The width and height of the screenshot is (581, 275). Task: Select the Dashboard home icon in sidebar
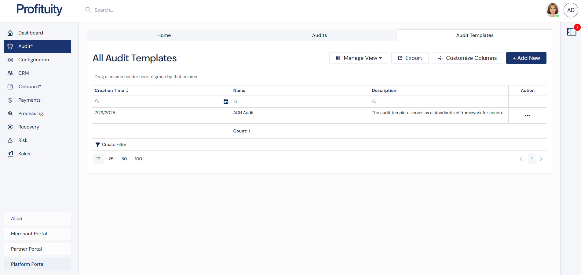(x=10, y=33)
